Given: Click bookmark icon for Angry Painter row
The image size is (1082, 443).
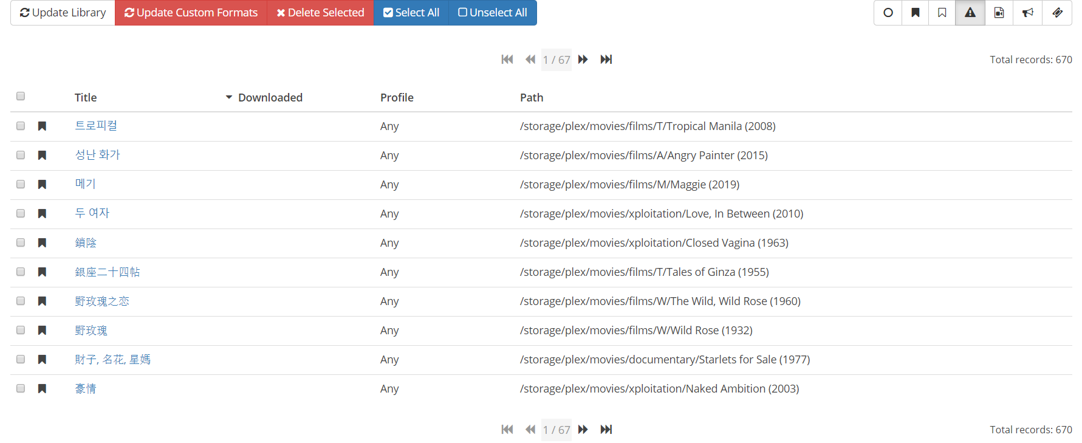Looking at the screenshot, I should click(42, 156).
